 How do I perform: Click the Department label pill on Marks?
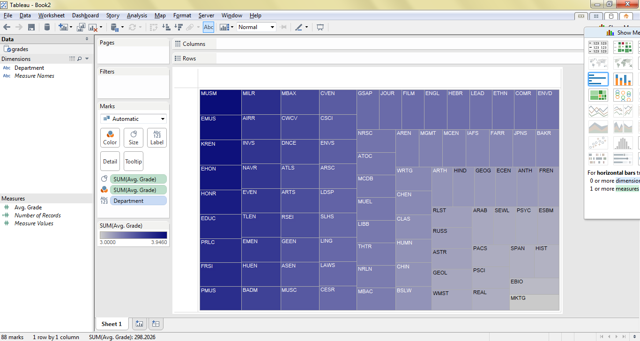point(138,200)
